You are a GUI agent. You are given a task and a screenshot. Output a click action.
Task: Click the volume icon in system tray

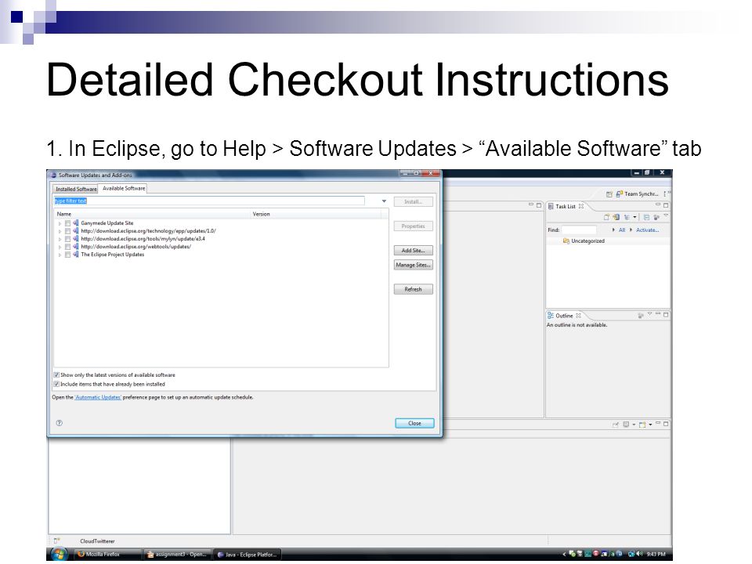(x=640, y=554)
